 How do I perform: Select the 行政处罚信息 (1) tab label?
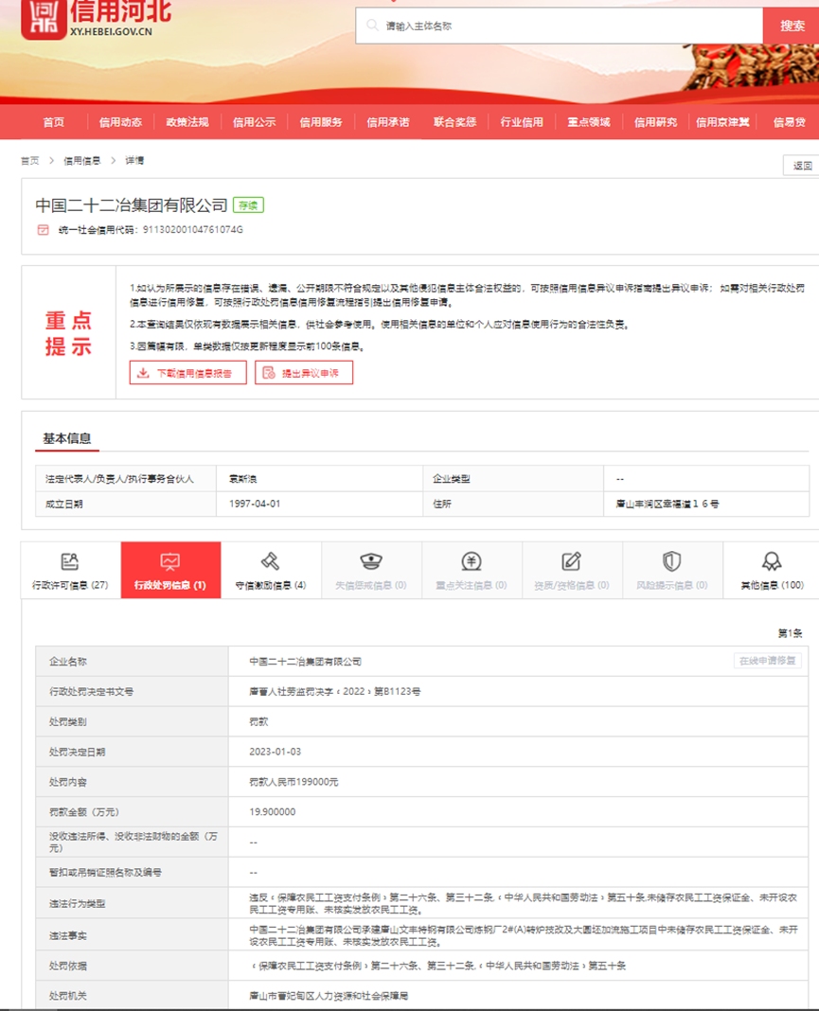(x=170, y=585)
